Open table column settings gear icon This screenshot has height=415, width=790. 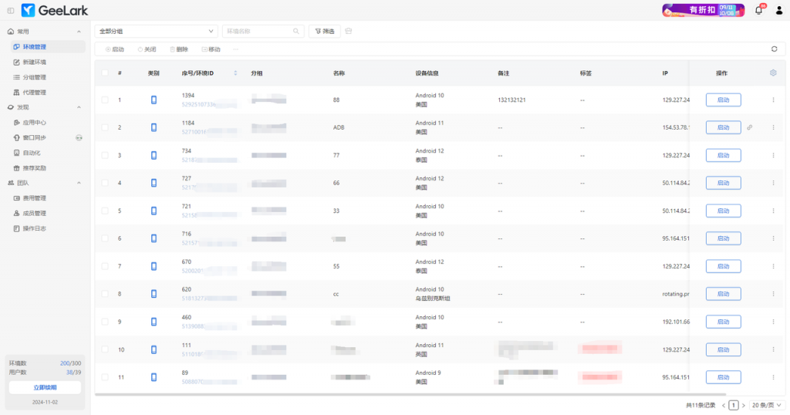(x=773, y=73)
